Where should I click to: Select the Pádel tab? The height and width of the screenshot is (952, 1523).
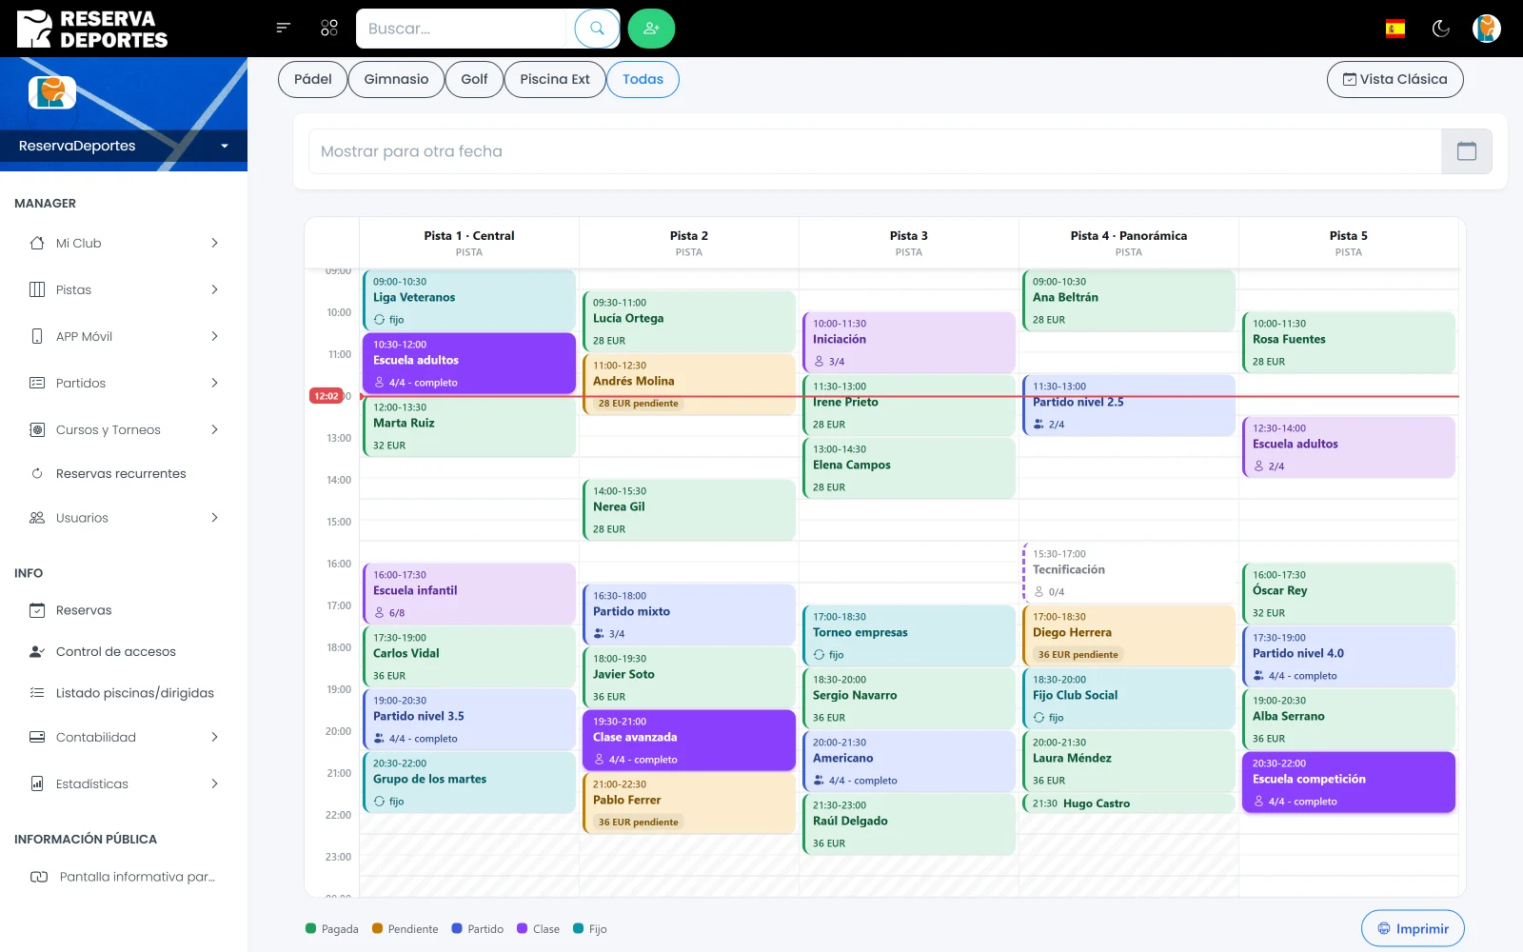[x=313, y=79]
